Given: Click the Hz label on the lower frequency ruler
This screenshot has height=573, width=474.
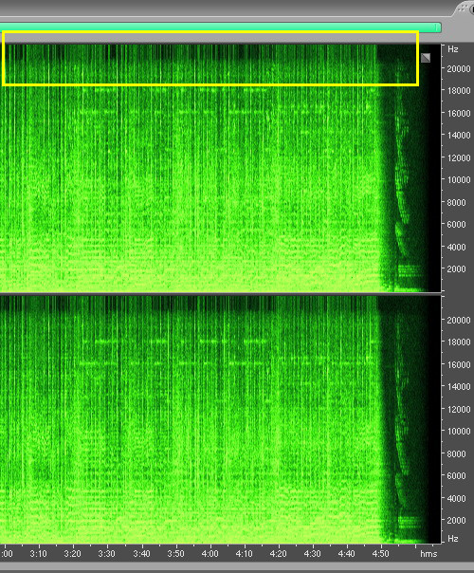Looking at the screenshot, I should tap(453, 538).
